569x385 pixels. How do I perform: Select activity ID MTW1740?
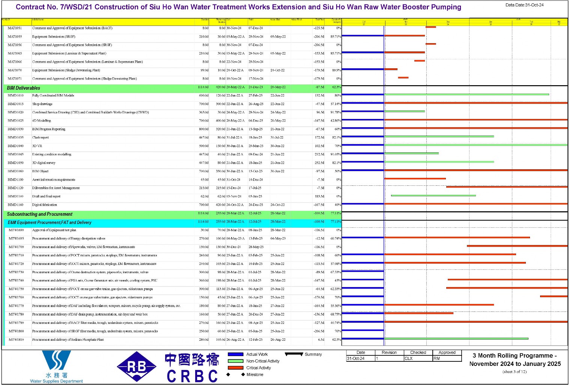click(x=16, y=281)
